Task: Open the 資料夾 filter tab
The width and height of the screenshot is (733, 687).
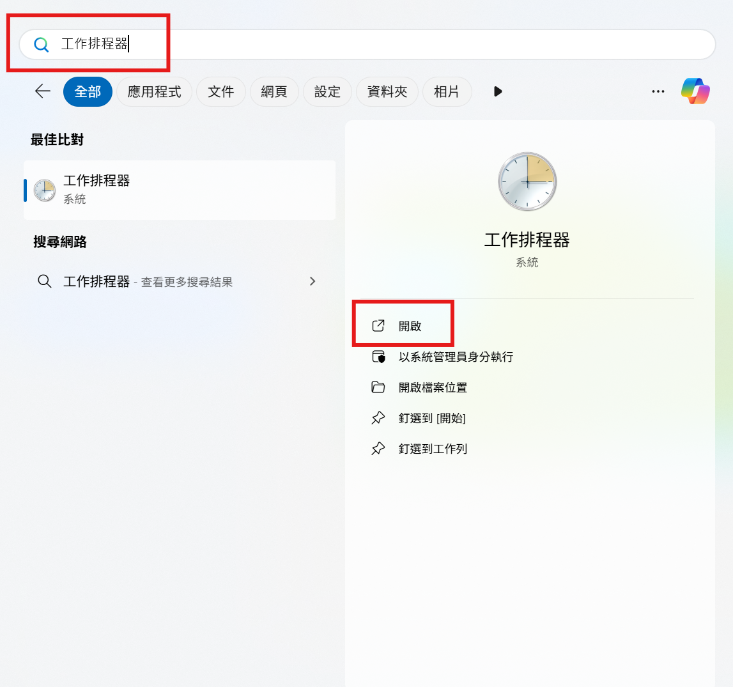Action: click(x=387, y=92)
